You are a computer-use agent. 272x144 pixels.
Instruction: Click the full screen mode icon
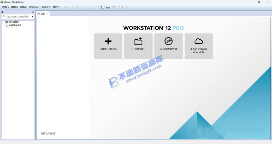coord(113,7)
